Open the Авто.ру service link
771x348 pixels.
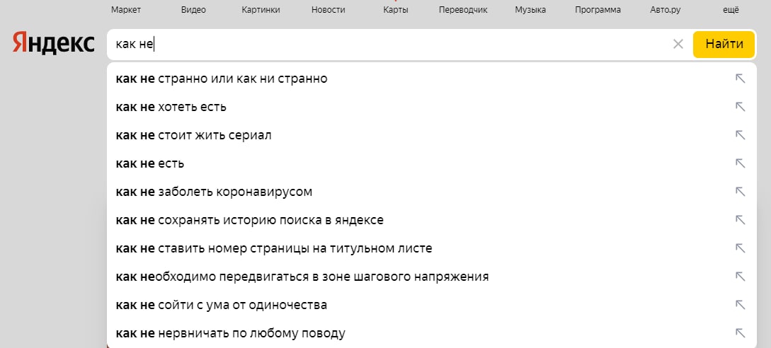point(665,10)
